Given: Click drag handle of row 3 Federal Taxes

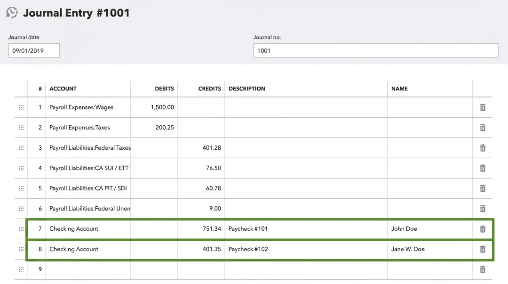Looking at the screenshot, I should click(x=21, y=148).
